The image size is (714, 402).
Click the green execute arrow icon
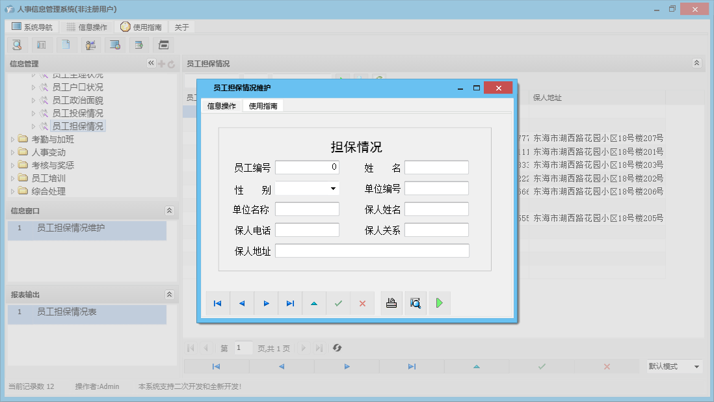pos(439,302)
